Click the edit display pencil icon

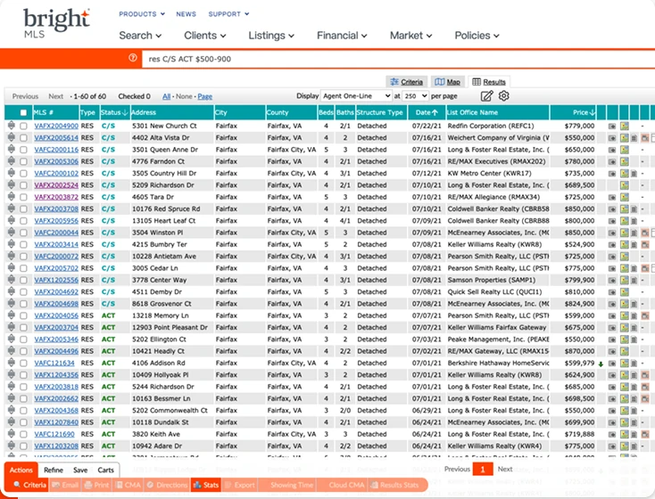tap(486, 96)
